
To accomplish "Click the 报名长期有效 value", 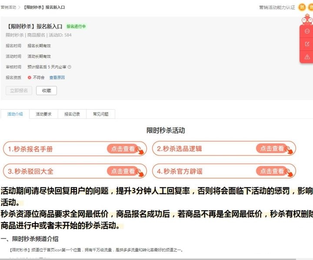I will (x=39, y=46).
